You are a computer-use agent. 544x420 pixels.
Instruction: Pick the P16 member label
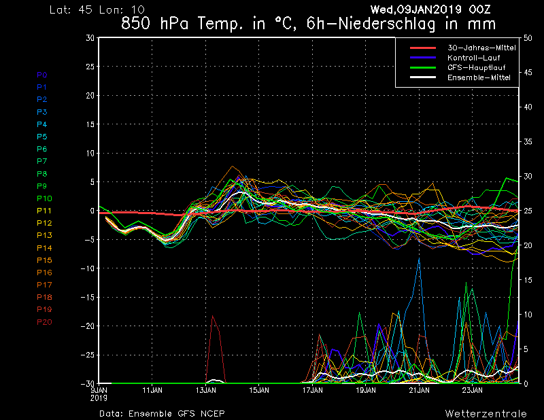coord(44,273)
